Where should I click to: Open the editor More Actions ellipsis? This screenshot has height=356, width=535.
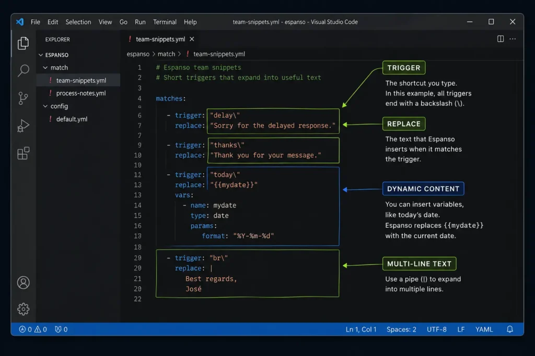[x=513, y=39]
